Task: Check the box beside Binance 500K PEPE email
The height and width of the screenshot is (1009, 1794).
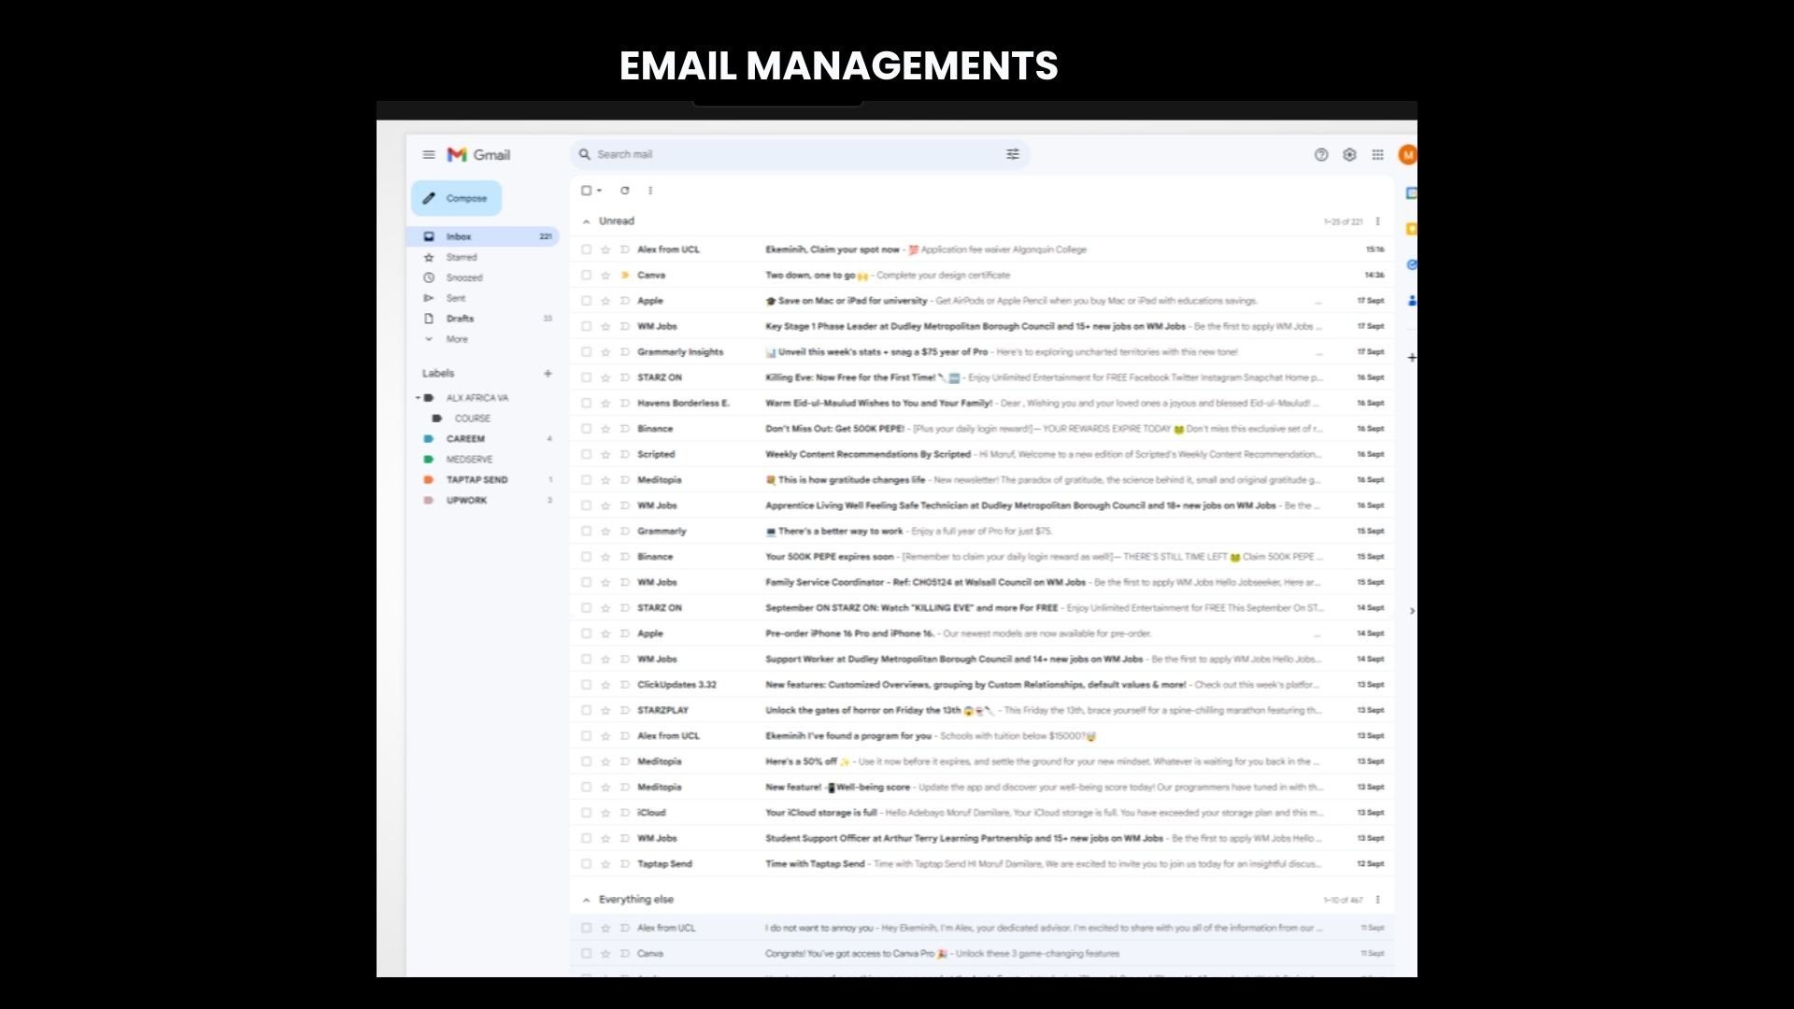Action: [586, 429]
